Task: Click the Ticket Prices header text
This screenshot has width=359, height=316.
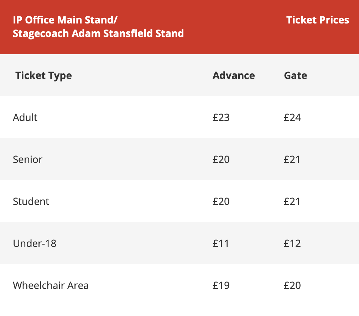Action: click(x=318, y=20)
